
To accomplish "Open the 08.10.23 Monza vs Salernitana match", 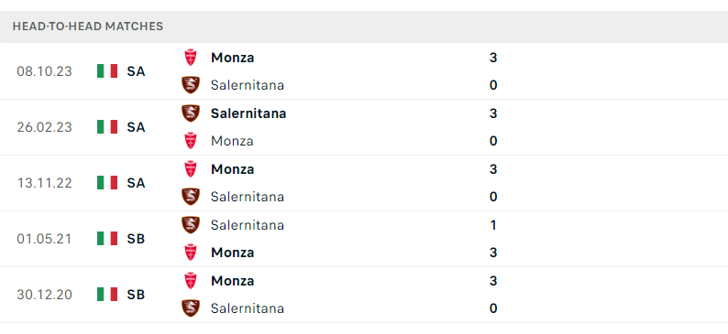I will (x=364, y=71).
